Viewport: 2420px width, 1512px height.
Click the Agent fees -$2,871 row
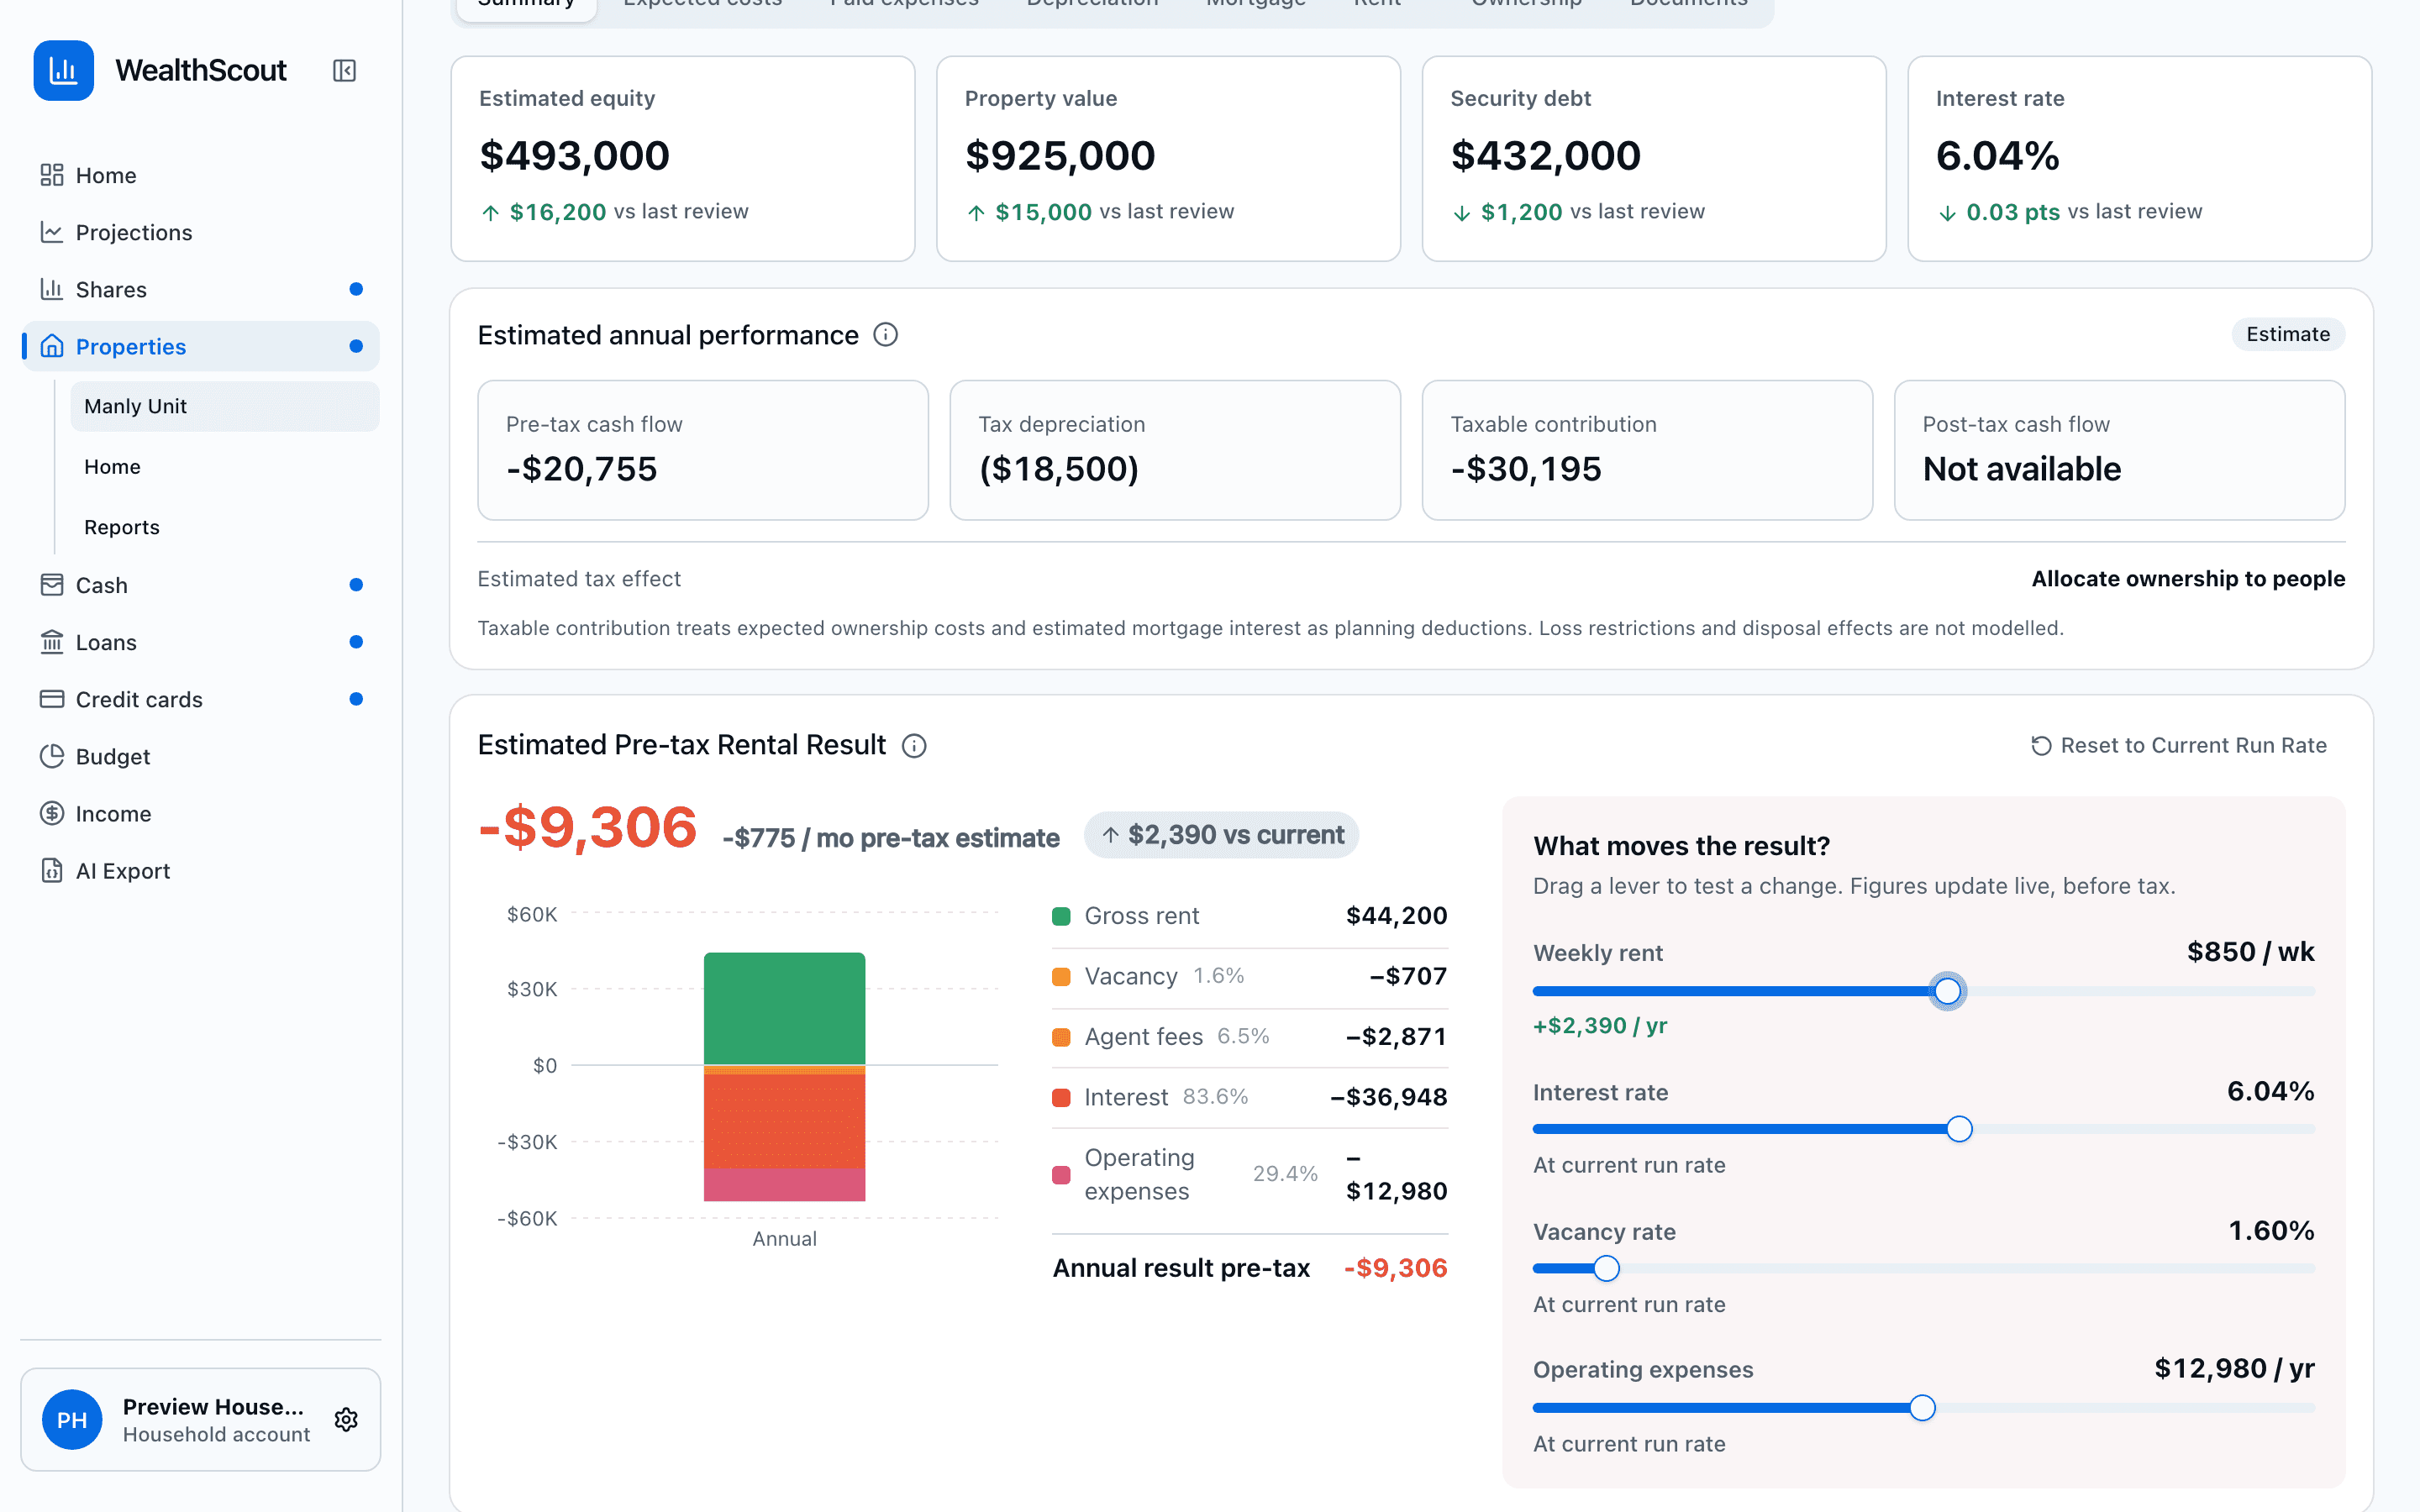click(x=1249, y=1037)
